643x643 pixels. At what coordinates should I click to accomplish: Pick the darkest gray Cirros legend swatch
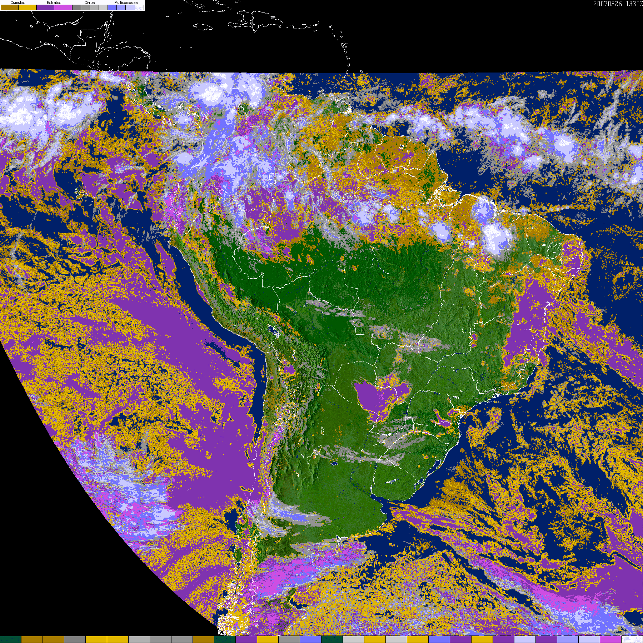(x=77, y=8)
